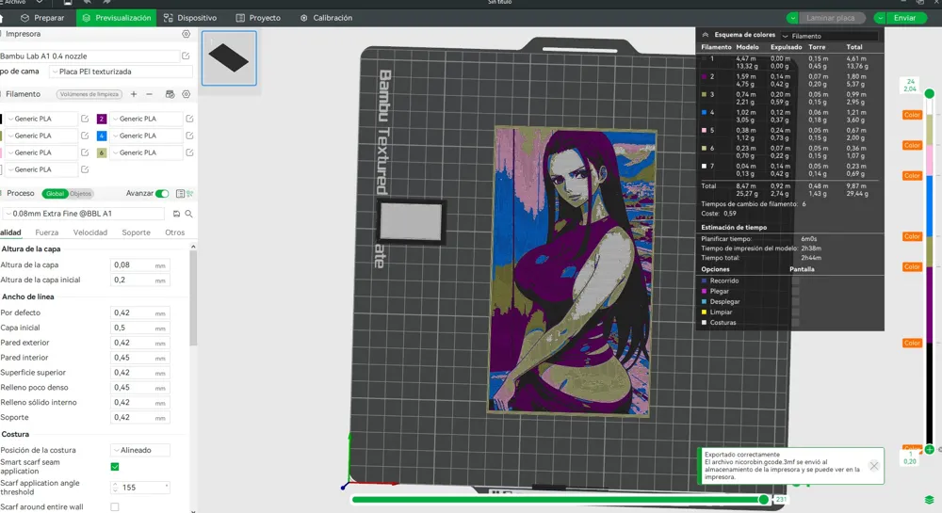Select the plate thumbnail preview
This screenshot has width=942, height=513.
click(x=229, y=58)
